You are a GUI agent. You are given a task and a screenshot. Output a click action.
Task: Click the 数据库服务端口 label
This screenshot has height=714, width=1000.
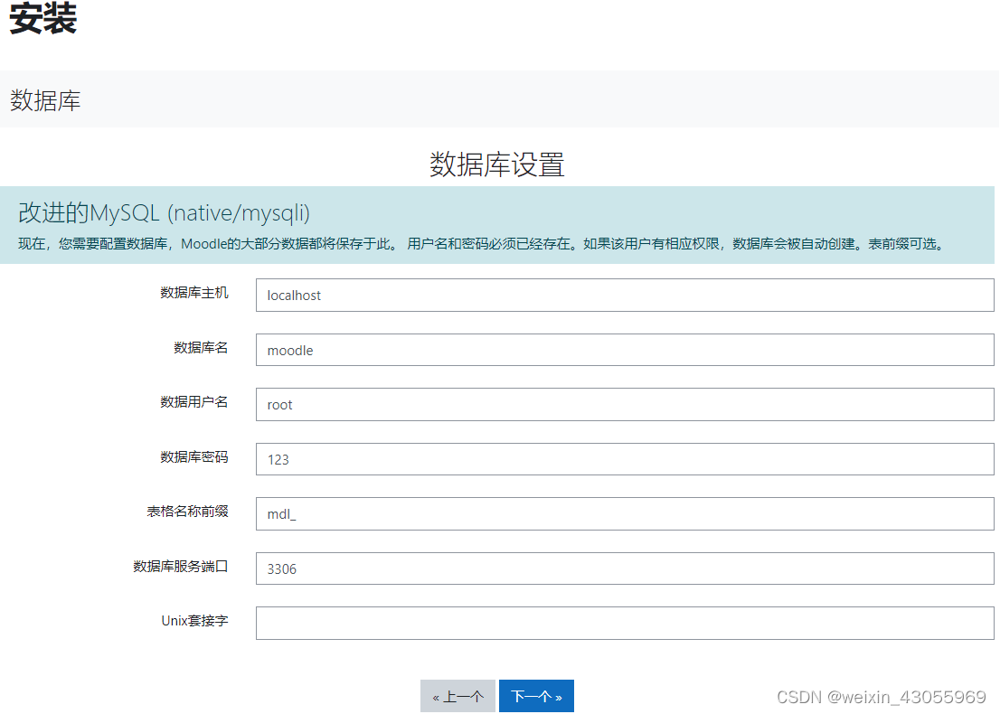coord(181,566)
